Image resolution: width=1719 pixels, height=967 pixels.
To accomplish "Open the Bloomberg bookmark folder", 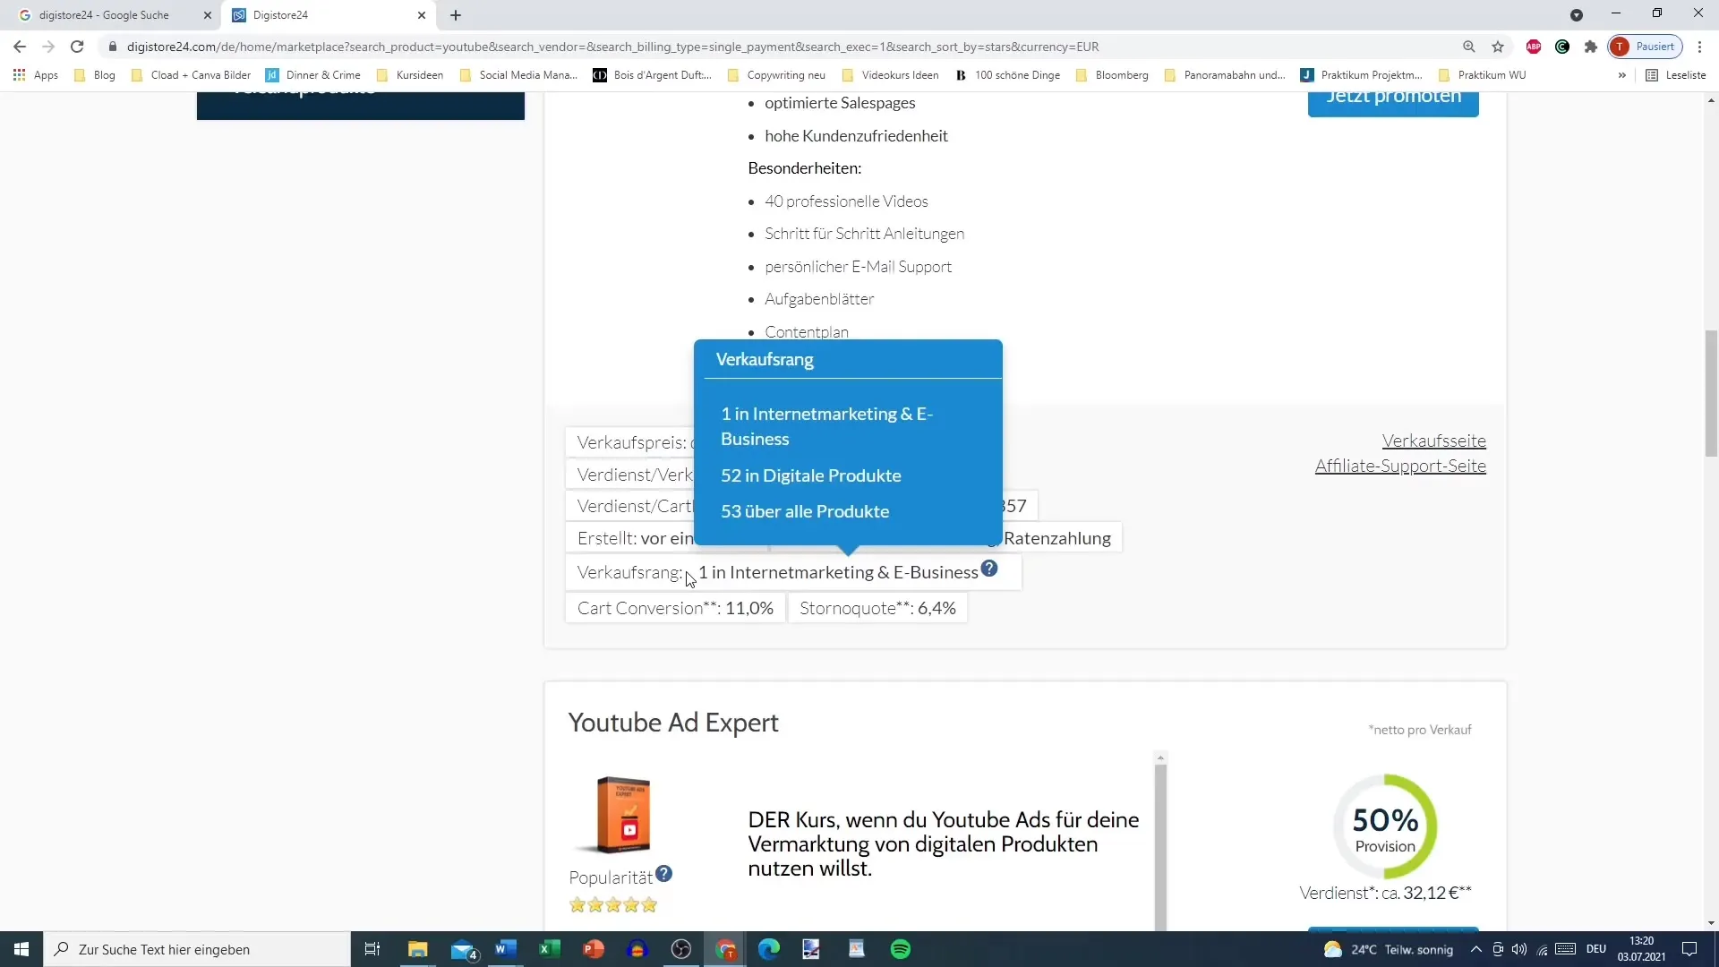I will [x=1112, y=75].
